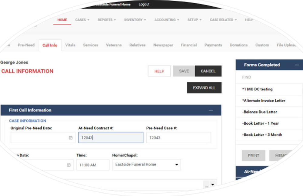
Task: Open the Payments tab
Action: 213,45
